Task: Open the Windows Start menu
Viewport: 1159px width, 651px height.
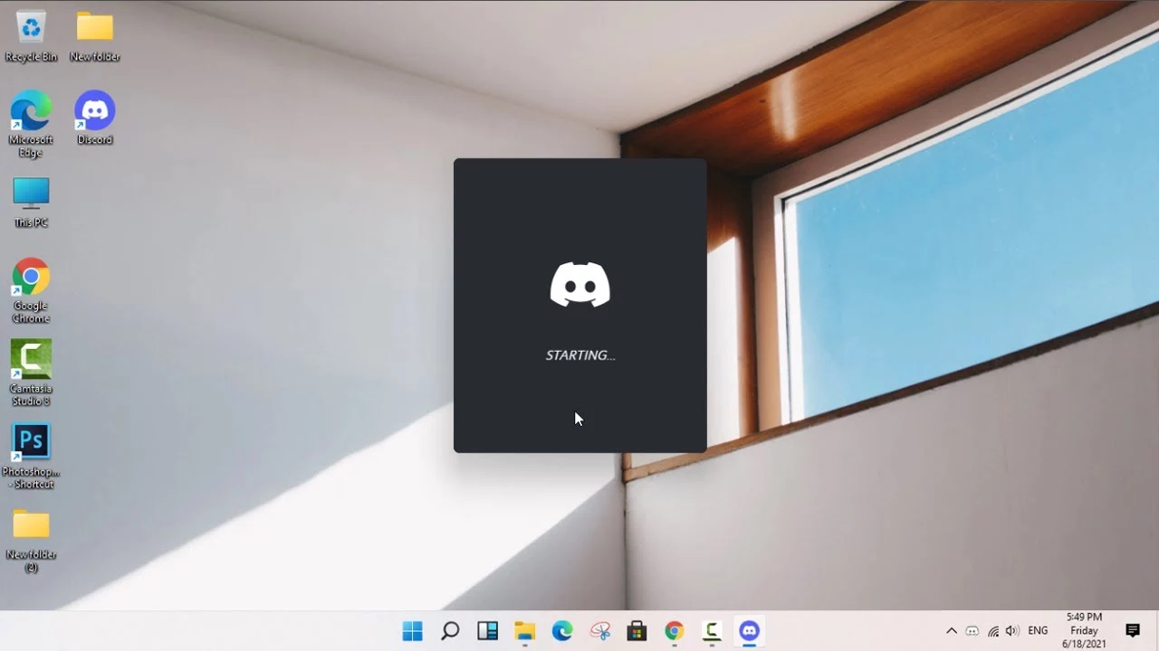Action: [412, 631]
